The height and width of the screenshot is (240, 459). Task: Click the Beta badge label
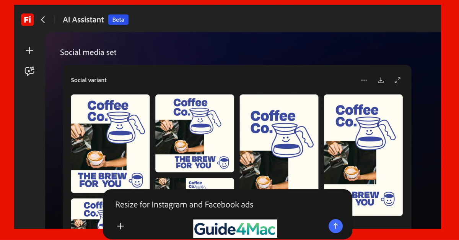pos(118,19)
